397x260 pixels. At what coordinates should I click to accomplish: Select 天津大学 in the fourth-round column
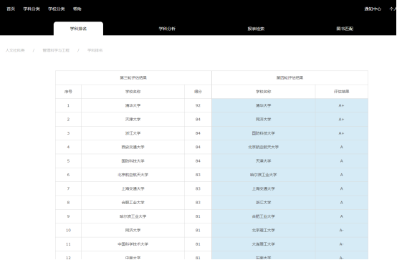click(x=263, y=160)
